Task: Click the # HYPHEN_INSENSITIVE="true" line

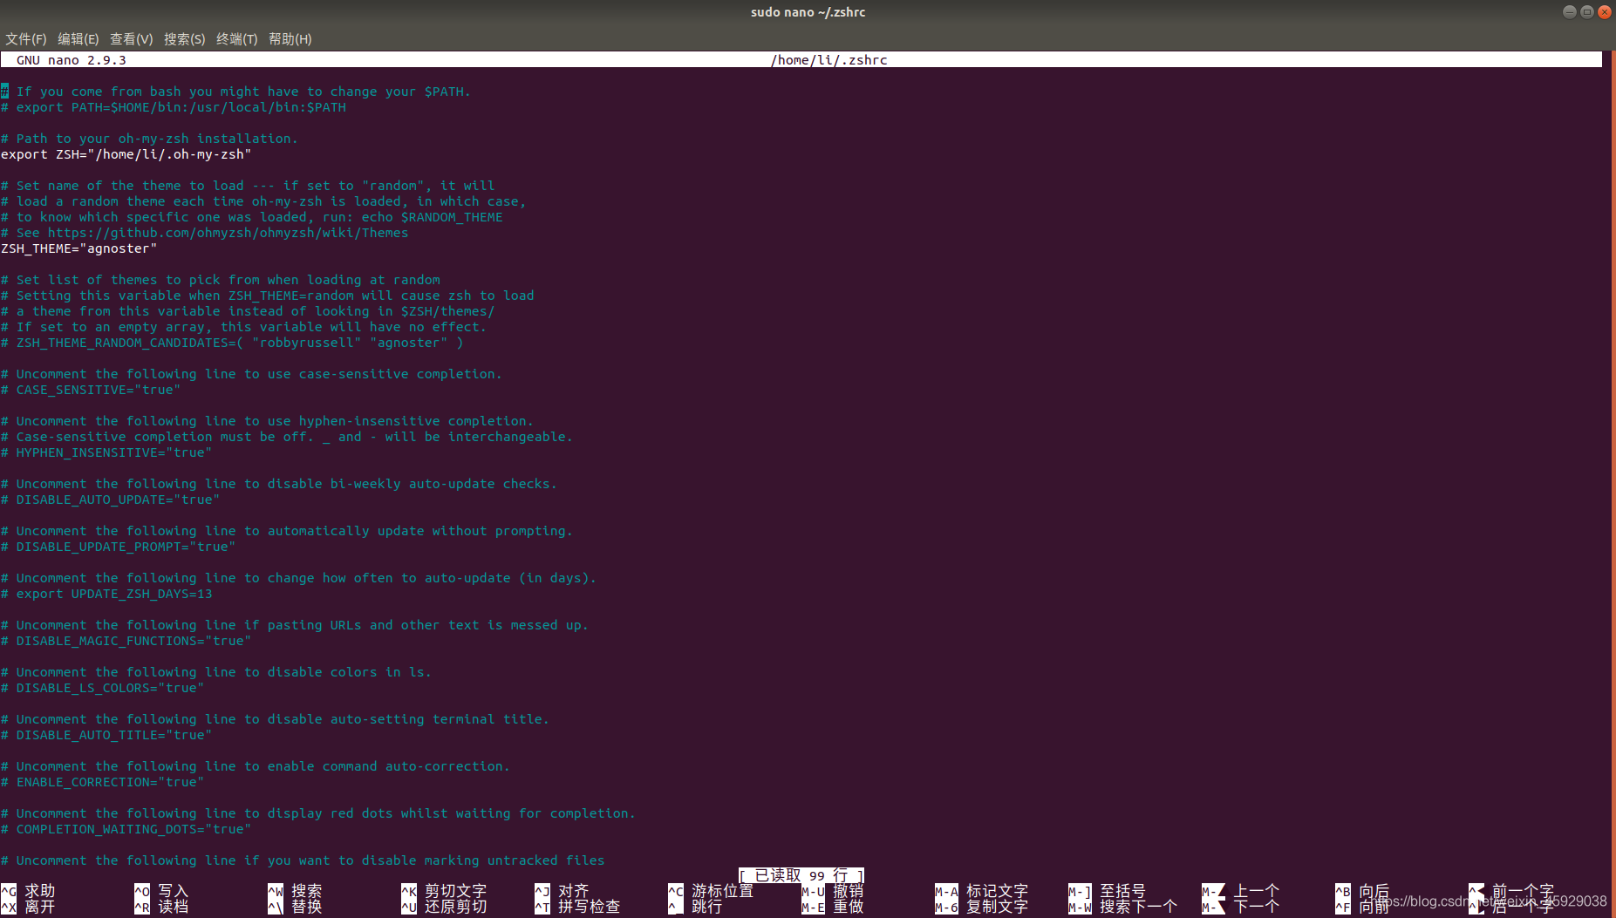Action: (106, 452)
